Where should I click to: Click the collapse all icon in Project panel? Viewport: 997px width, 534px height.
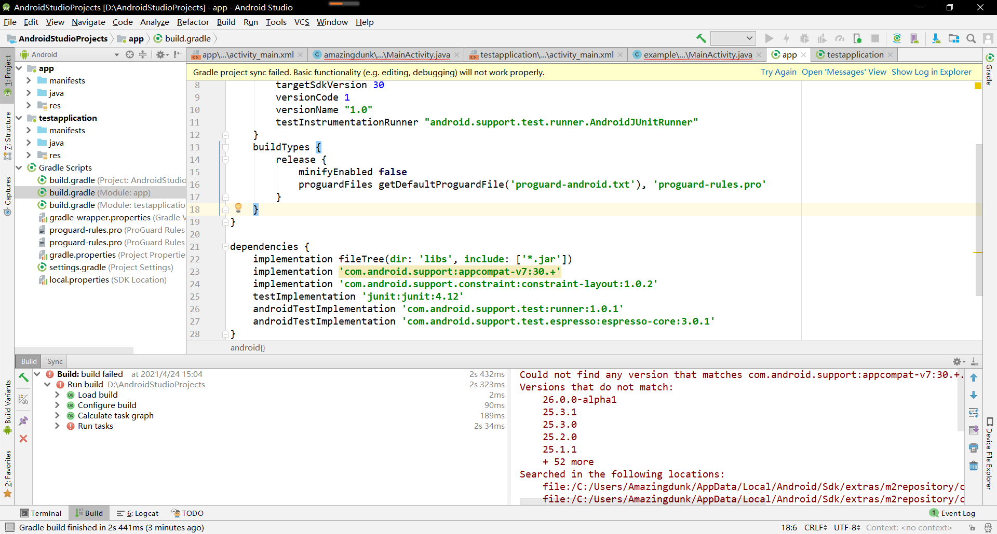143,54
